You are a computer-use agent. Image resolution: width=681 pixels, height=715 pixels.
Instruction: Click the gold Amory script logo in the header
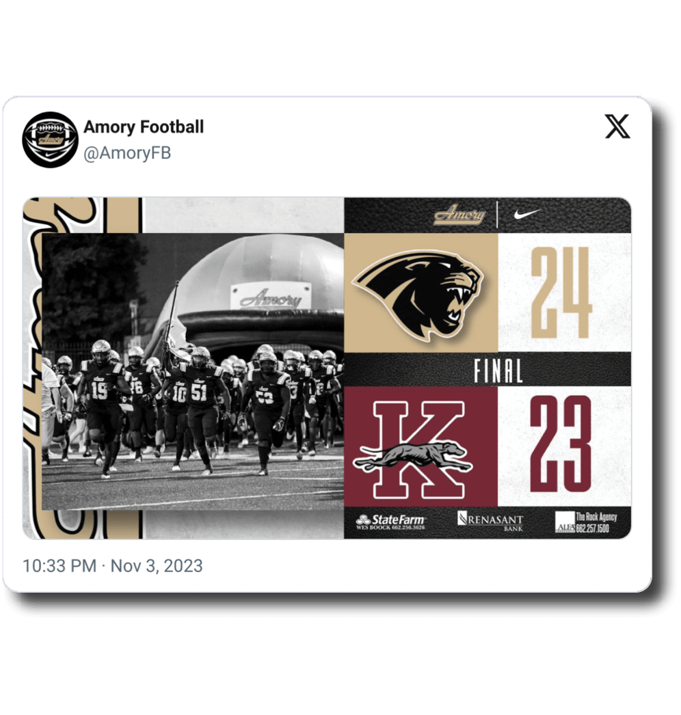(459, 214)
